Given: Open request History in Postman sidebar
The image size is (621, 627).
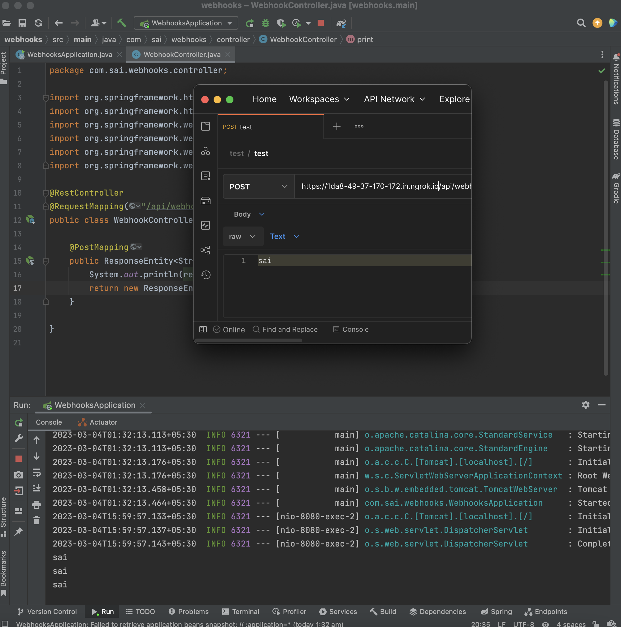Looking at the screenshot, I should [x=206, y=275].
